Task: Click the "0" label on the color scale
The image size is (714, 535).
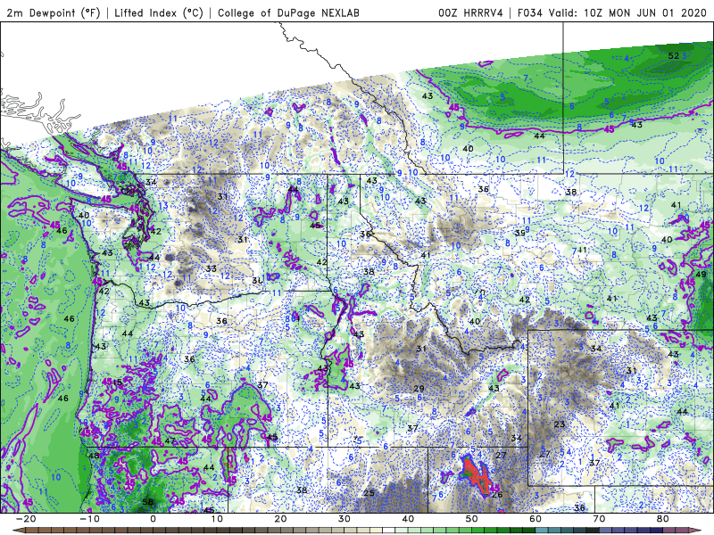Action: pos(153,519)
